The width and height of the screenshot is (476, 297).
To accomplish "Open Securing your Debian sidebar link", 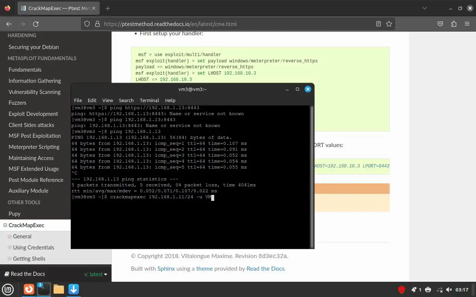I will (34, 47).
